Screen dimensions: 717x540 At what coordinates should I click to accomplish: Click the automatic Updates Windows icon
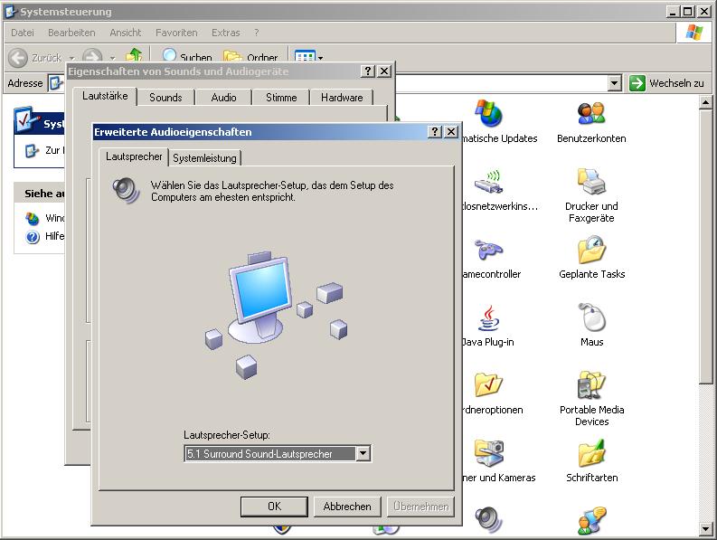point(488,115)
